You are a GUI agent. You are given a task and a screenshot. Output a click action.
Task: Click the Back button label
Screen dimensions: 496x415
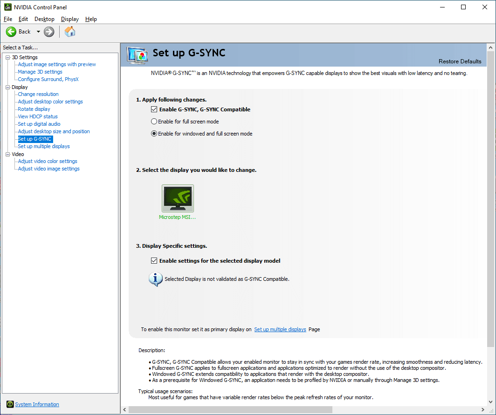[24, 32]
